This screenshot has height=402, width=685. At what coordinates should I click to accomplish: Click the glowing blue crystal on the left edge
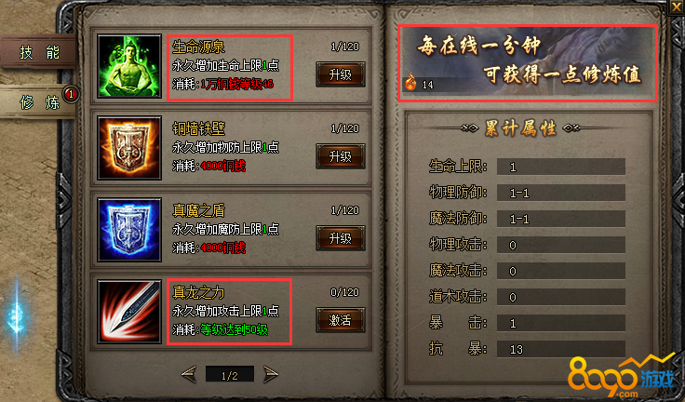pos(16,315)
